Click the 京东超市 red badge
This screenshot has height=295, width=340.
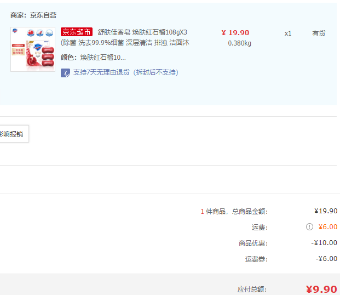click(x=77, y=32)
